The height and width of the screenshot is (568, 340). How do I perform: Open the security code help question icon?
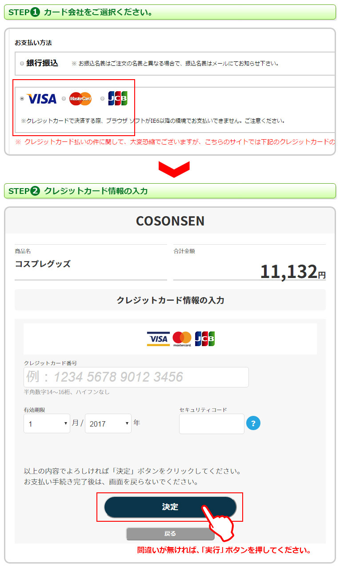[x=253, y=423]
